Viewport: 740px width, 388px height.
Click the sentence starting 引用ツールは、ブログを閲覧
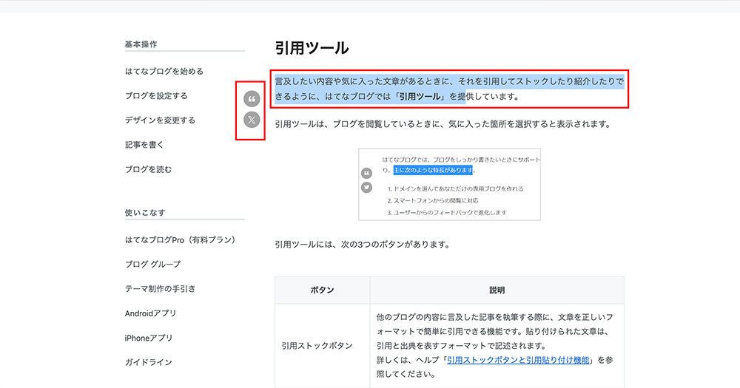point(443,124)
